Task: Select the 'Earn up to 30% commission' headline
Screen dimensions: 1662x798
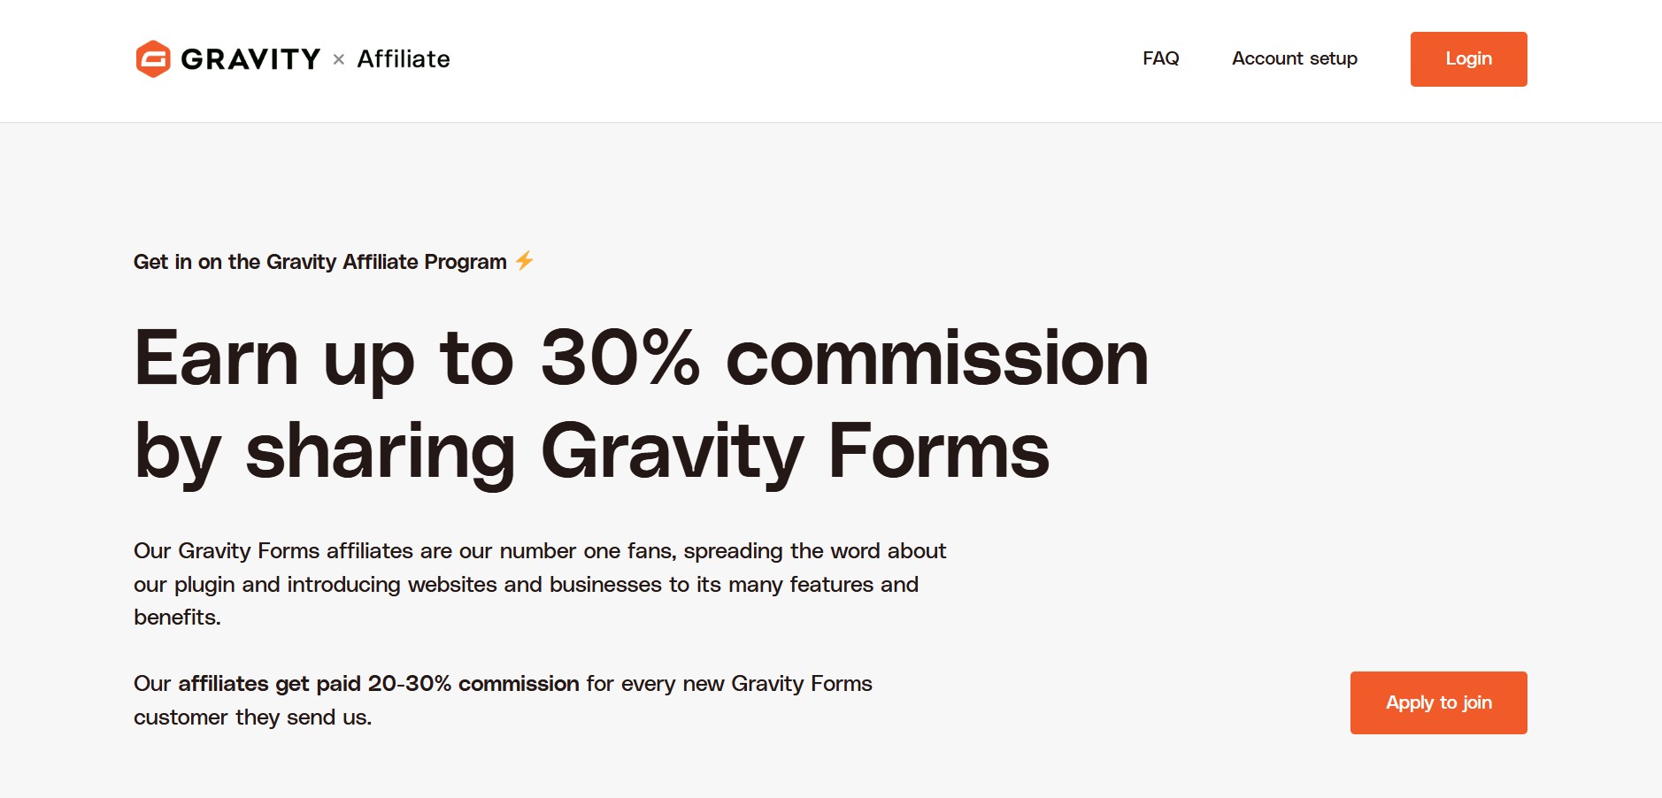Action: pyautogui.click(x=639, y=358)
